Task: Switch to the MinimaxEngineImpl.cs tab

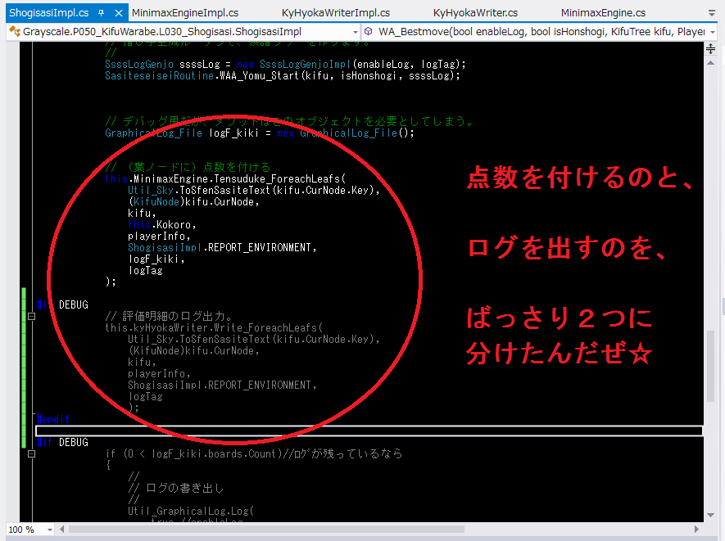Action: click(185, 13)
